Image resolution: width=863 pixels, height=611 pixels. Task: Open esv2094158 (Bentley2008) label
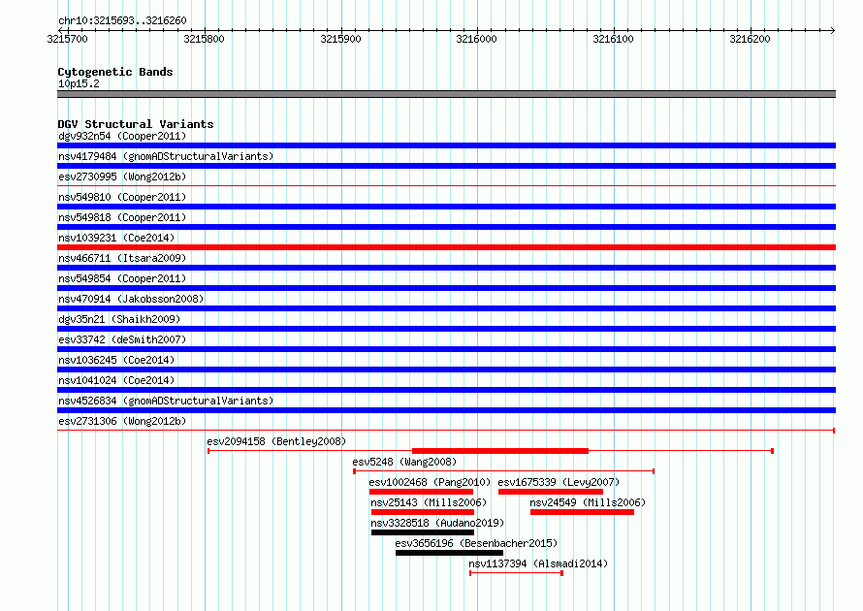(x=277, y=441)
